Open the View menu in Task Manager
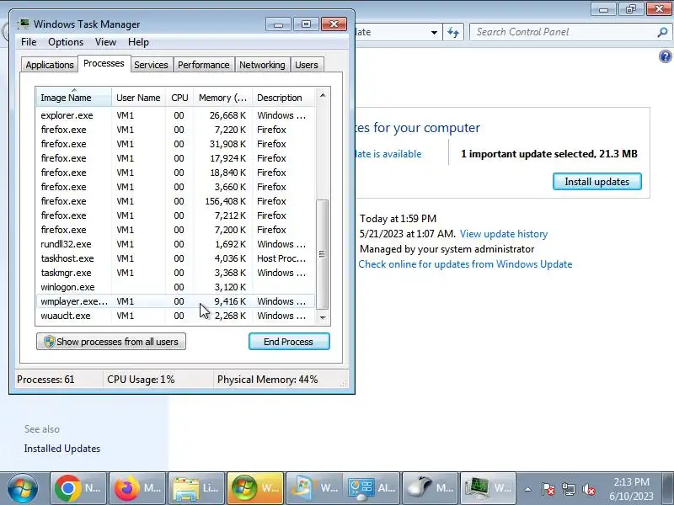The image size is (674, 505). 106,42
